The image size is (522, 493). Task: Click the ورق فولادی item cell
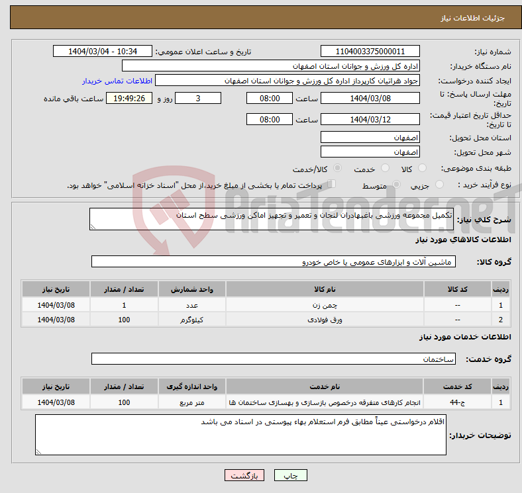(x=325, y=320)
